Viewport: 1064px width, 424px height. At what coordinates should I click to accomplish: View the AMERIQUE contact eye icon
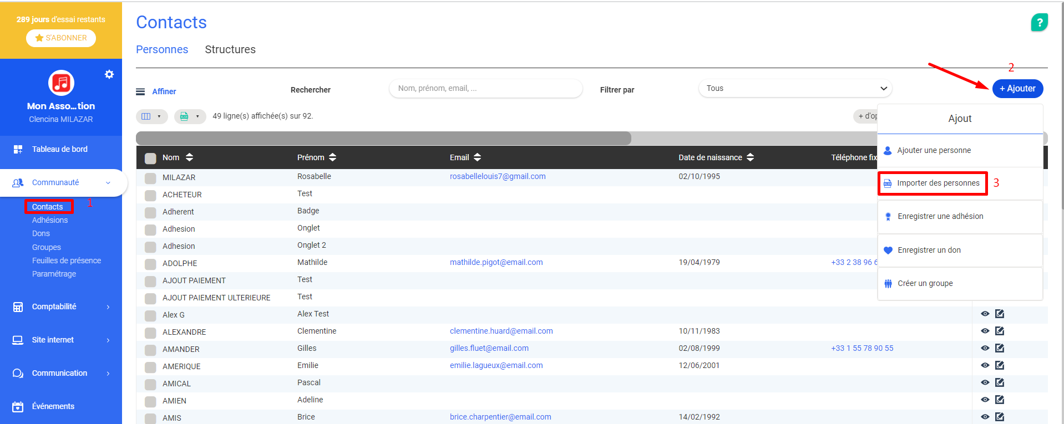[985, 365]
